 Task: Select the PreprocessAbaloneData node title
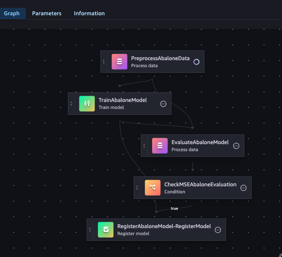coord(160,58)
